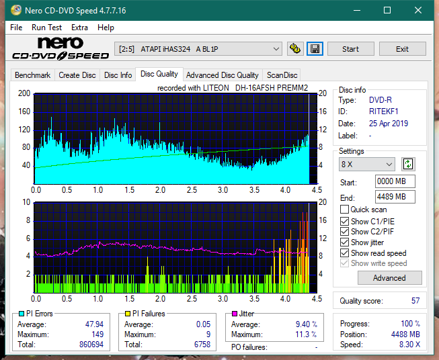This screenshot has height=360, width=439.
Task: Switch to the Create Disc tab
Action: click(77, 75)
